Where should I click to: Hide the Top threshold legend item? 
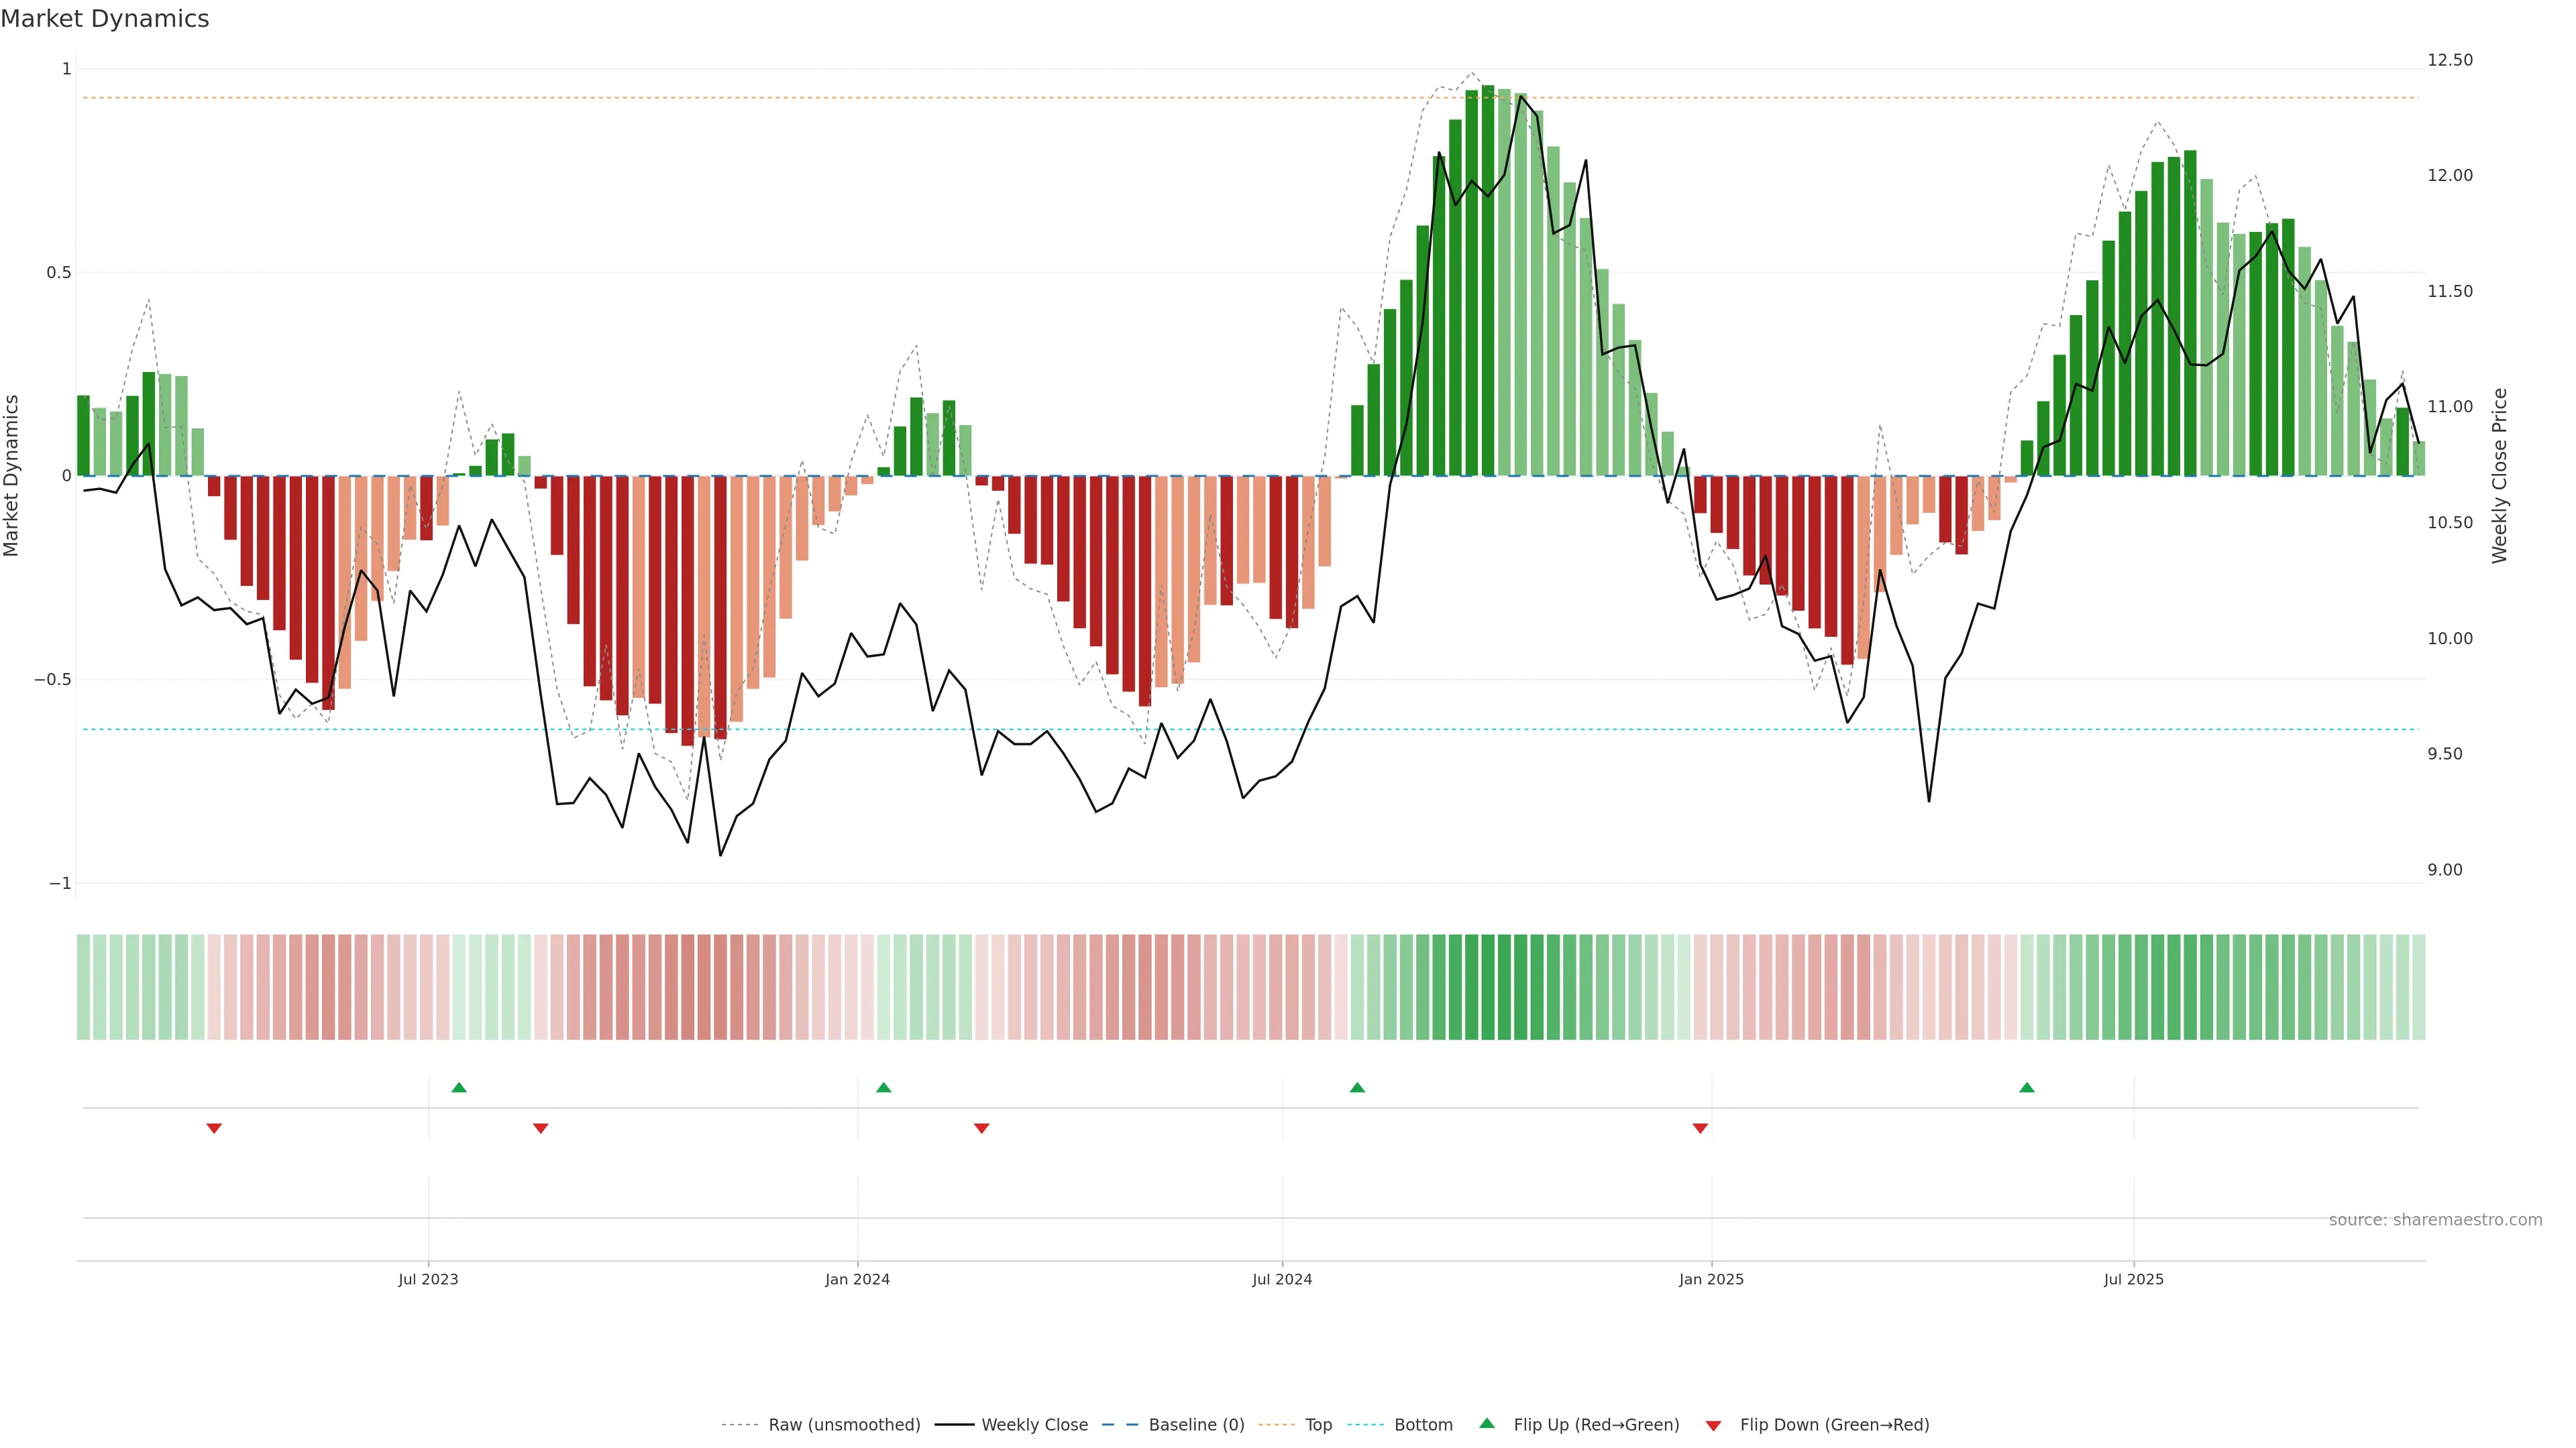(x=1318, y=1425)
